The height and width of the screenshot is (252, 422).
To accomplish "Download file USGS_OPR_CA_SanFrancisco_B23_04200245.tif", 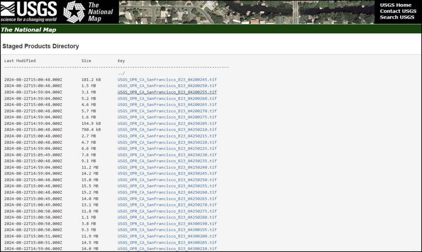I will tap(167, 79).
